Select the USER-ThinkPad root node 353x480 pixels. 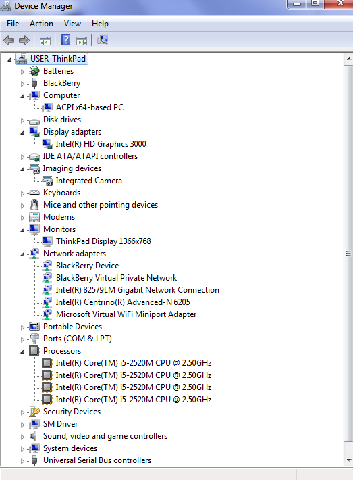58,59
